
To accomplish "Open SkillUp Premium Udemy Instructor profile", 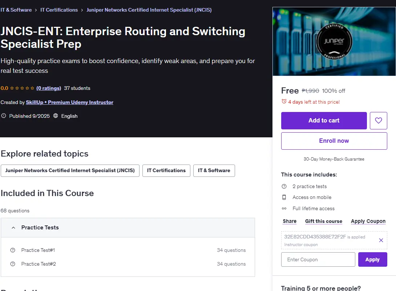I will click(69, 102).
